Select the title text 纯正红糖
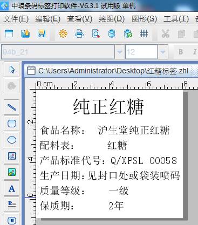198x225 pixels. (x=108, y=107)
